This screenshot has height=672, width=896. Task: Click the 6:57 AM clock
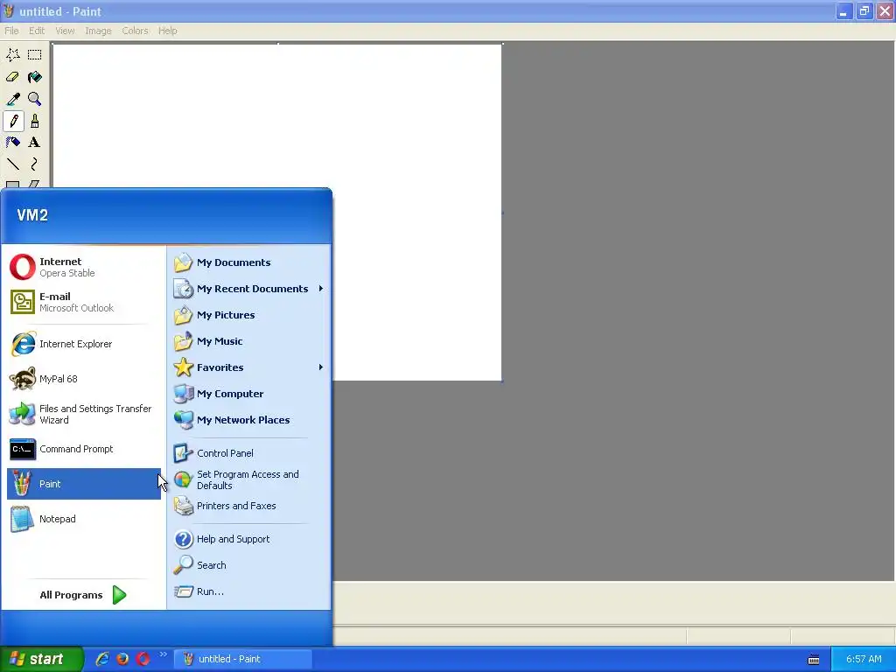864,659
